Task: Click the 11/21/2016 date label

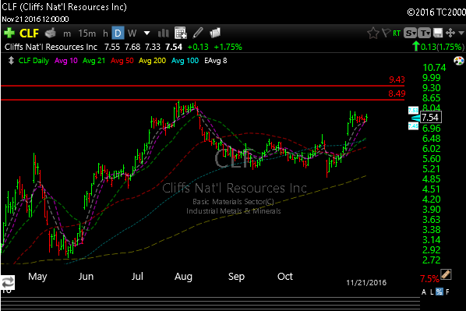Action: point(366,282)
